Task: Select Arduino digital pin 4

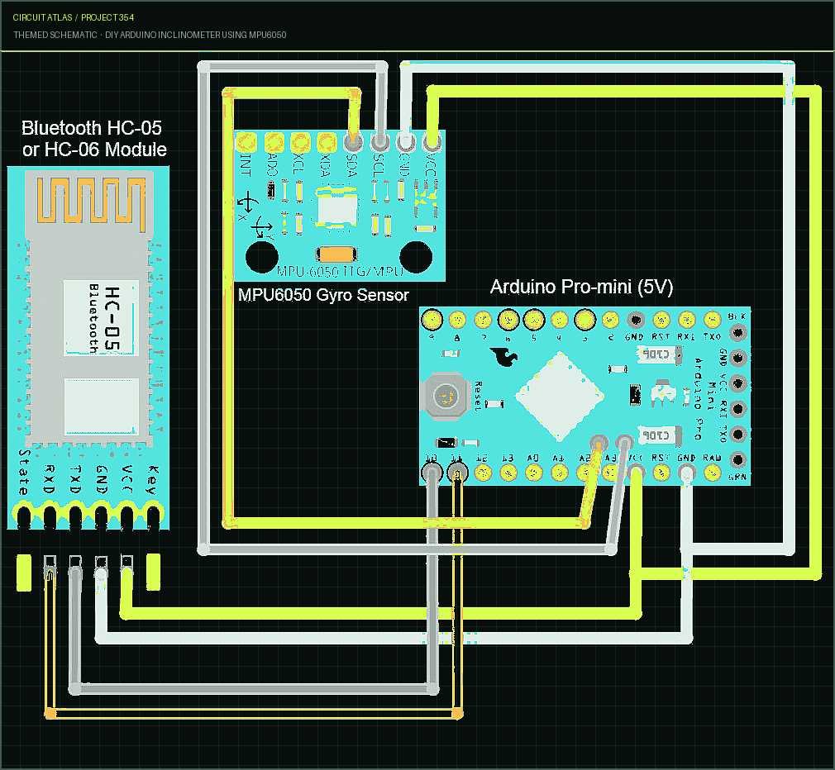Action: click(x=559, y=320)
